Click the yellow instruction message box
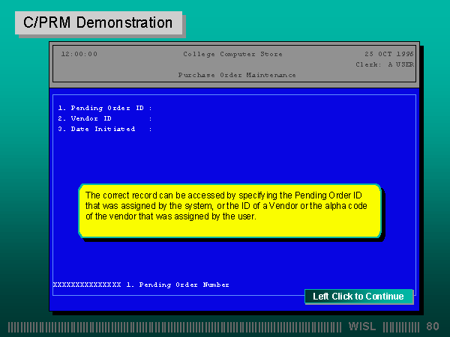Screen dimensions: 450x337 click(x=230, y=210)
